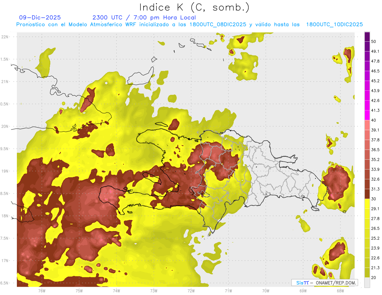Click the colorbar label '40'

click(374, 120)
